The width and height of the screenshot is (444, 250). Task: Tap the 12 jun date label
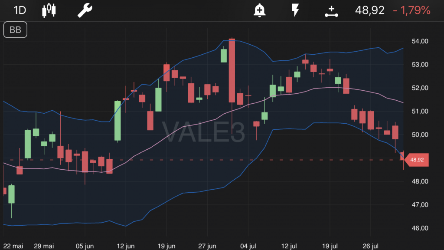tap(125, 246)
